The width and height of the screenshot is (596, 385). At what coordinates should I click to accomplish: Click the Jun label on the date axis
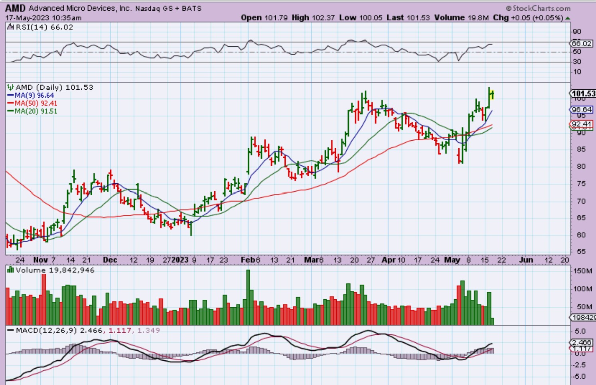526,260
